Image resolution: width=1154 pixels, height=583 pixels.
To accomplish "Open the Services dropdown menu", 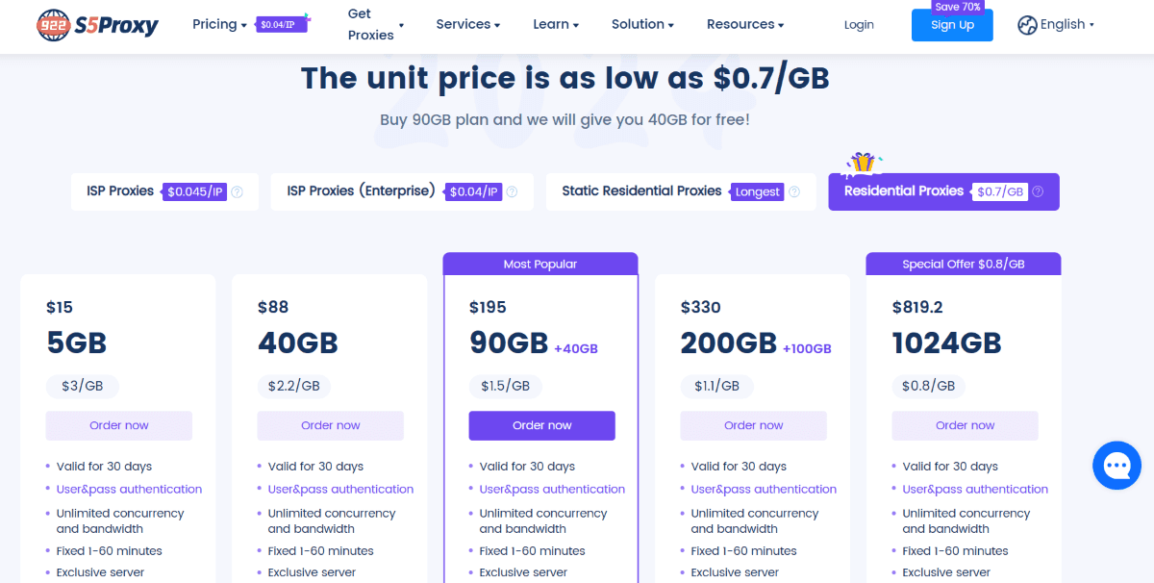I will coord(468,24).
